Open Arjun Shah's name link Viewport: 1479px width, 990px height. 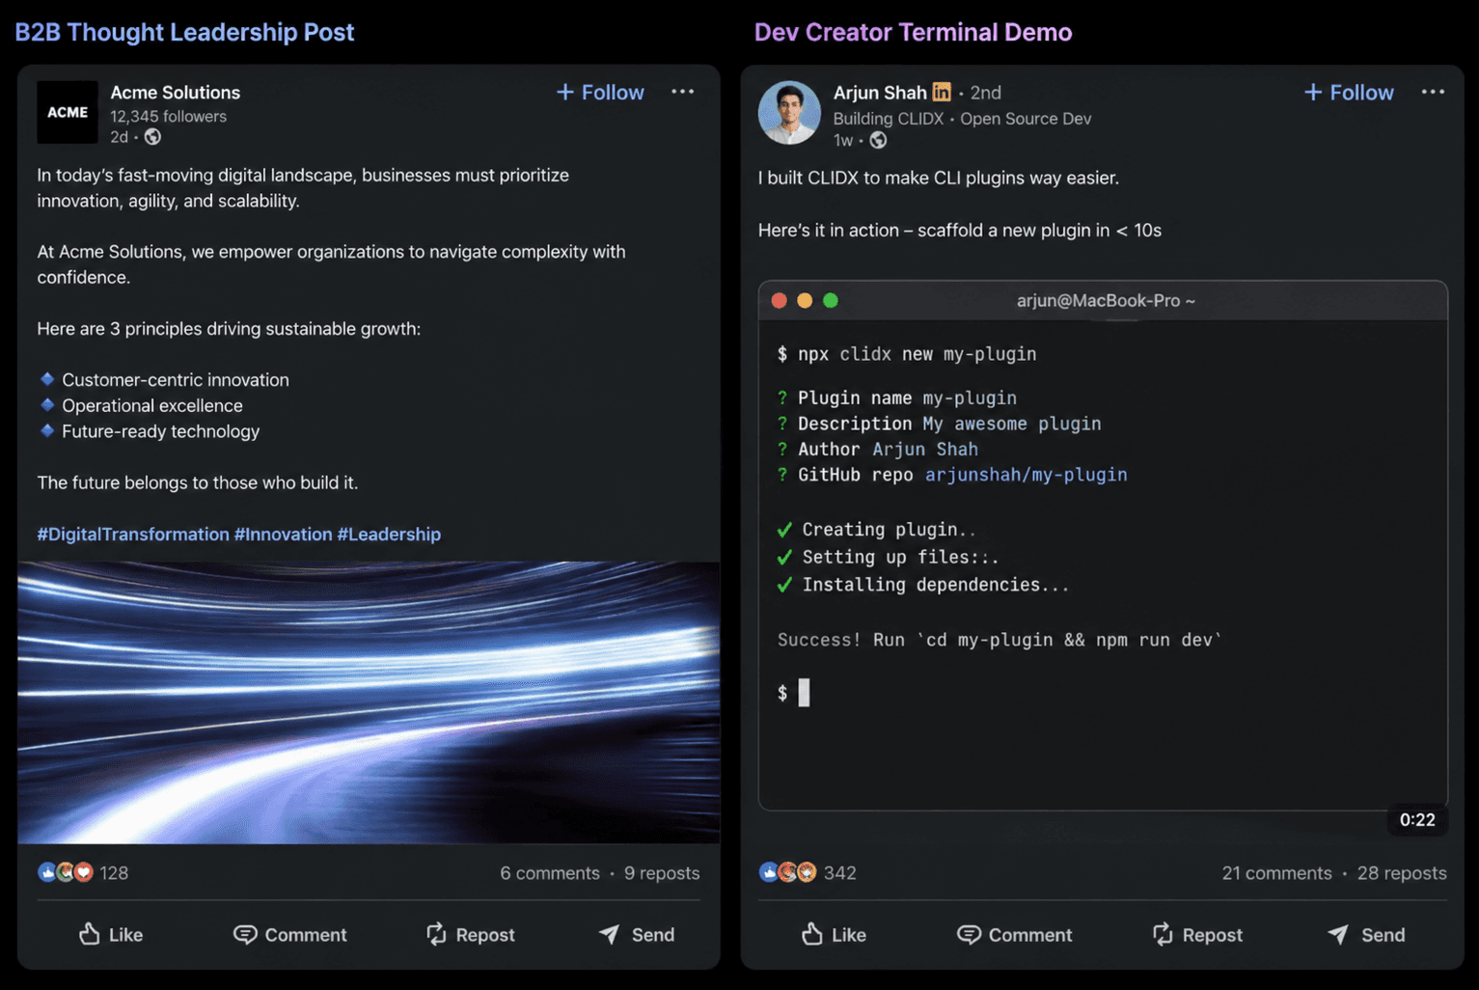[x=880, y=93]
